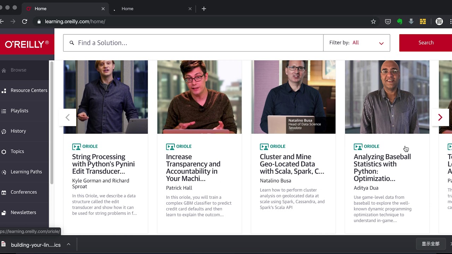Image resolution: width=452 pixels, height=254 pixels.
Task: Open the Conferences calendar icon
Action: pos(4,193)
